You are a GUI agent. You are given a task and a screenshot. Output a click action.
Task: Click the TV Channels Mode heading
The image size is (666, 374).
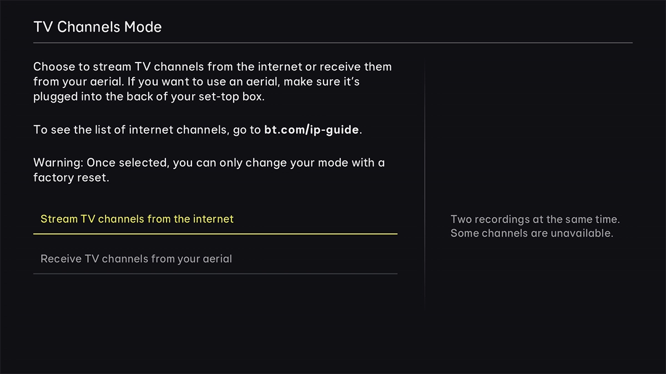[x=98, y=26]
